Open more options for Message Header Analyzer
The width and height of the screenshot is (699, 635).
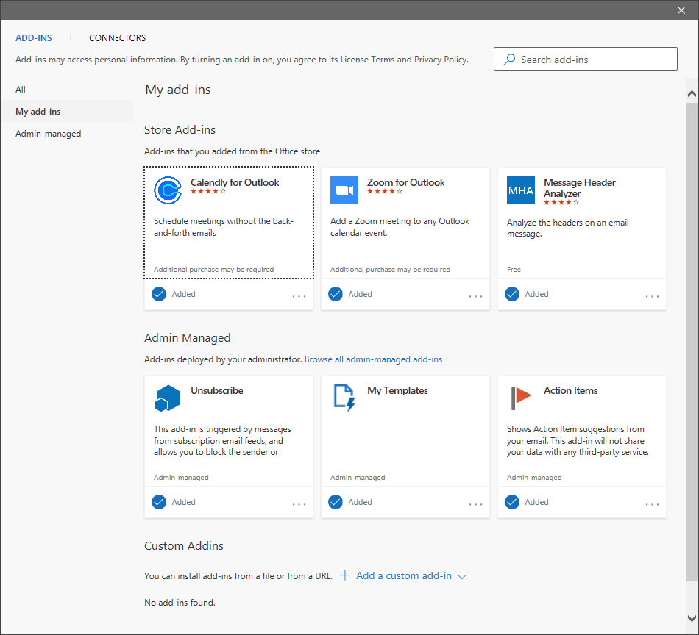(652, 294)
